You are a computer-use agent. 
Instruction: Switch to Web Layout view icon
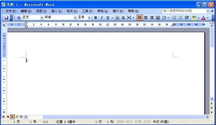(8, 117)
